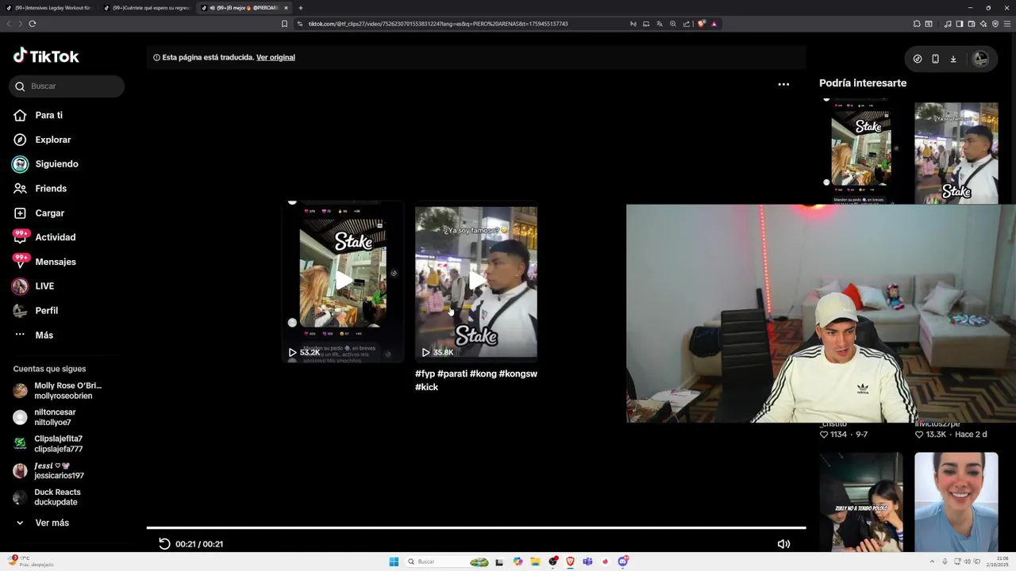Image resolution: width=1016 pixels, height=571 pixels.
Task: Switch to the Intensives Legday Workout tab
Action: pos(49,8)
